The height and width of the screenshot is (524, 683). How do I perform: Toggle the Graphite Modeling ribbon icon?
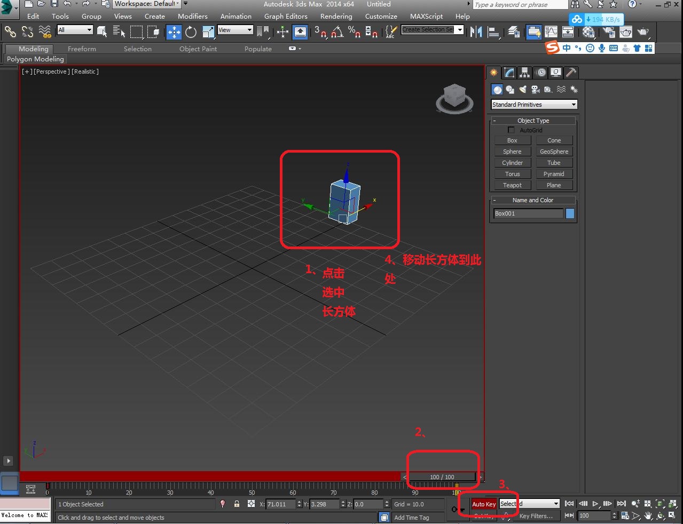[x=534, y=32]
